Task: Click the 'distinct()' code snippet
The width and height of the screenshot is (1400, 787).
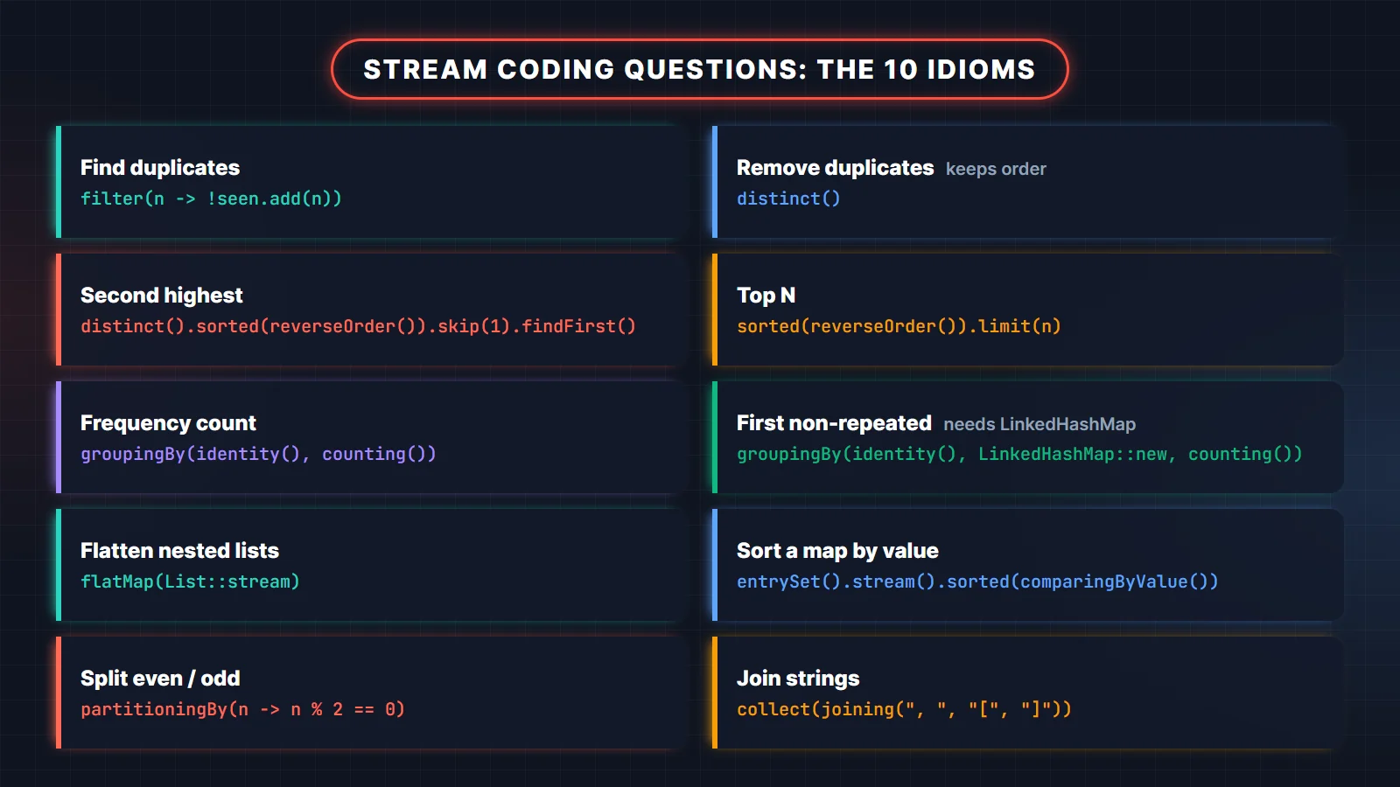Action: pyautogui.click(x=788, y=198)
